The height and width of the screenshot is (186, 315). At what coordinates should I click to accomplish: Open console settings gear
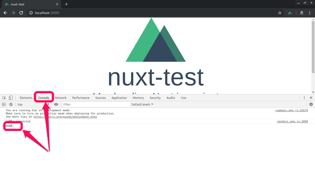coord(311,105)
